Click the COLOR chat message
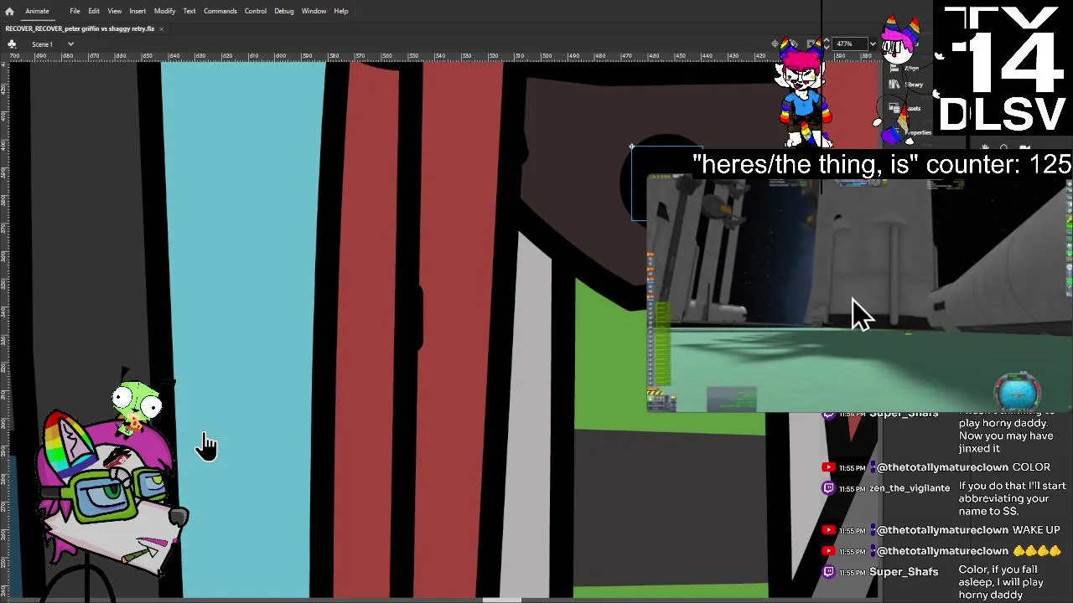This screenshot has width=1073, height=603. (1031, 467)
